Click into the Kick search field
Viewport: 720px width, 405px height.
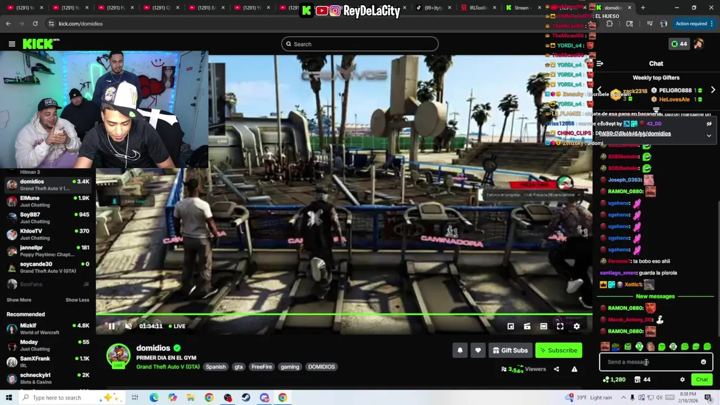pos(360,44)
